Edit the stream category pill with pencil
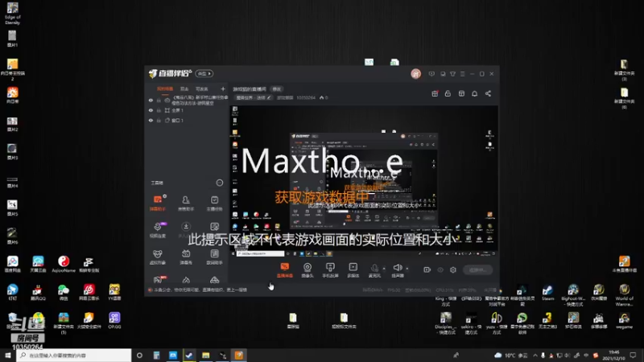The height and width of the screenshot is (362, 644). [254, 97]
